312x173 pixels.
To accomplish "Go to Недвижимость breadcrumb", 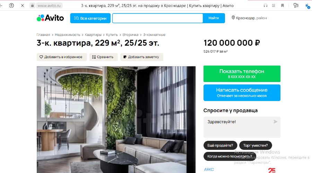I will click(x=68, y=35).
